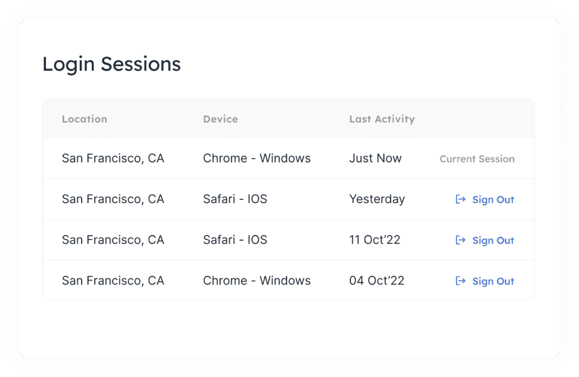
Task: Click the Login Sessions page title
Action: click(111, 63)
